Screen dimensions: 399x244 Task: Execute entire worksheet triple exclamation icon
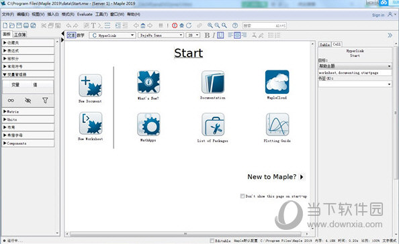(x=161, y=25)
